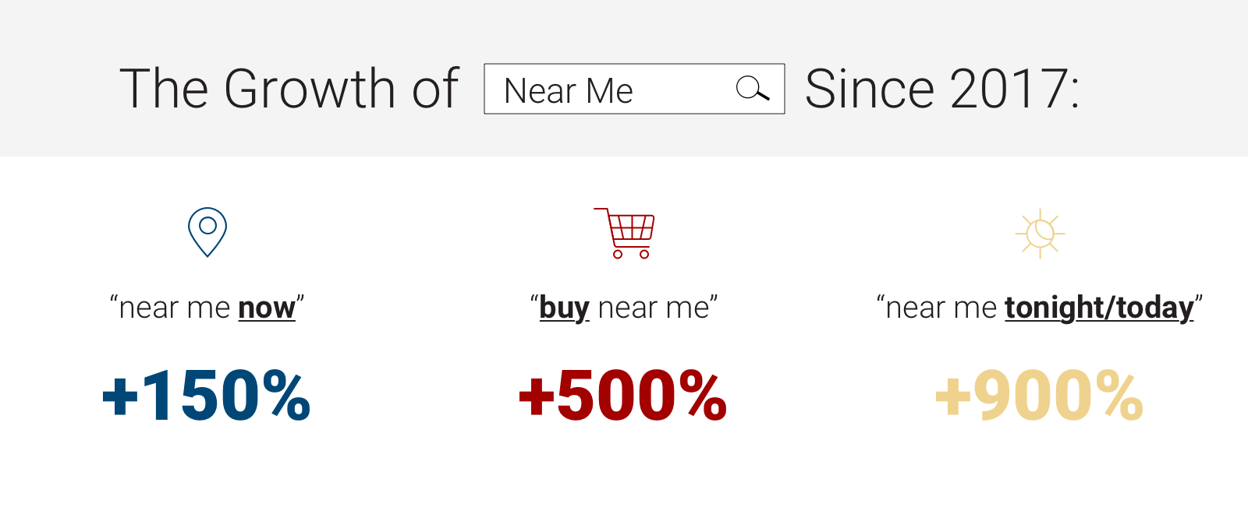The width and height of the screenshot is (1248, 507).
Task: Select the blue +150% statistic
Action: 207,396
